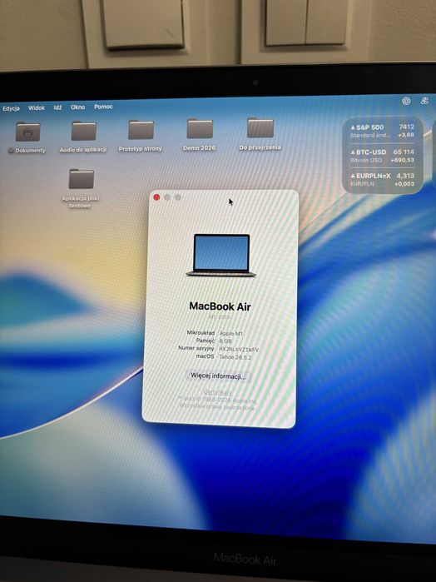Click the EURPLN=X row in stocks widget

coord(382,180)
